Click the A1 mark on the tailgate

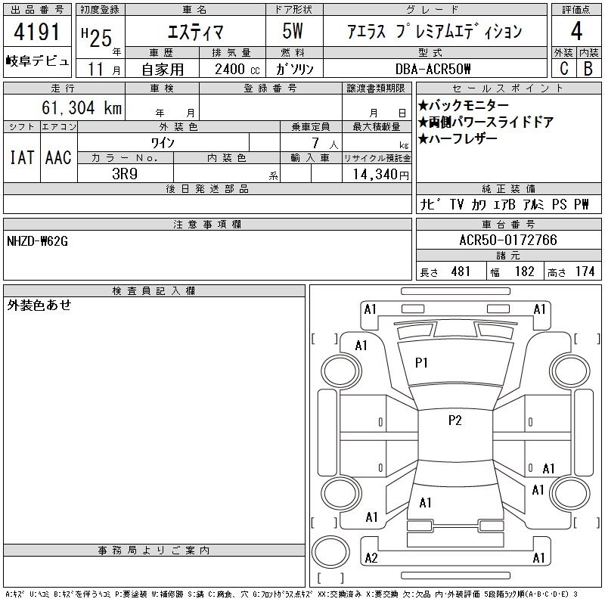point(425,503)
